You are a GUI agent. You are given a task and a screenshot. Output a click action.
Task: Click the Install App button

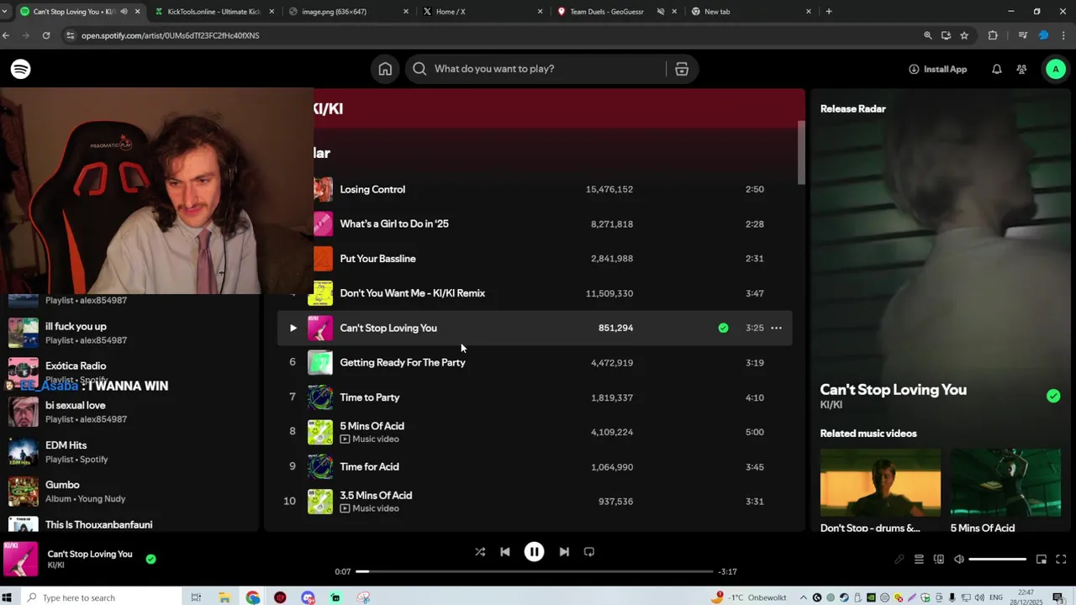[938, 69]
